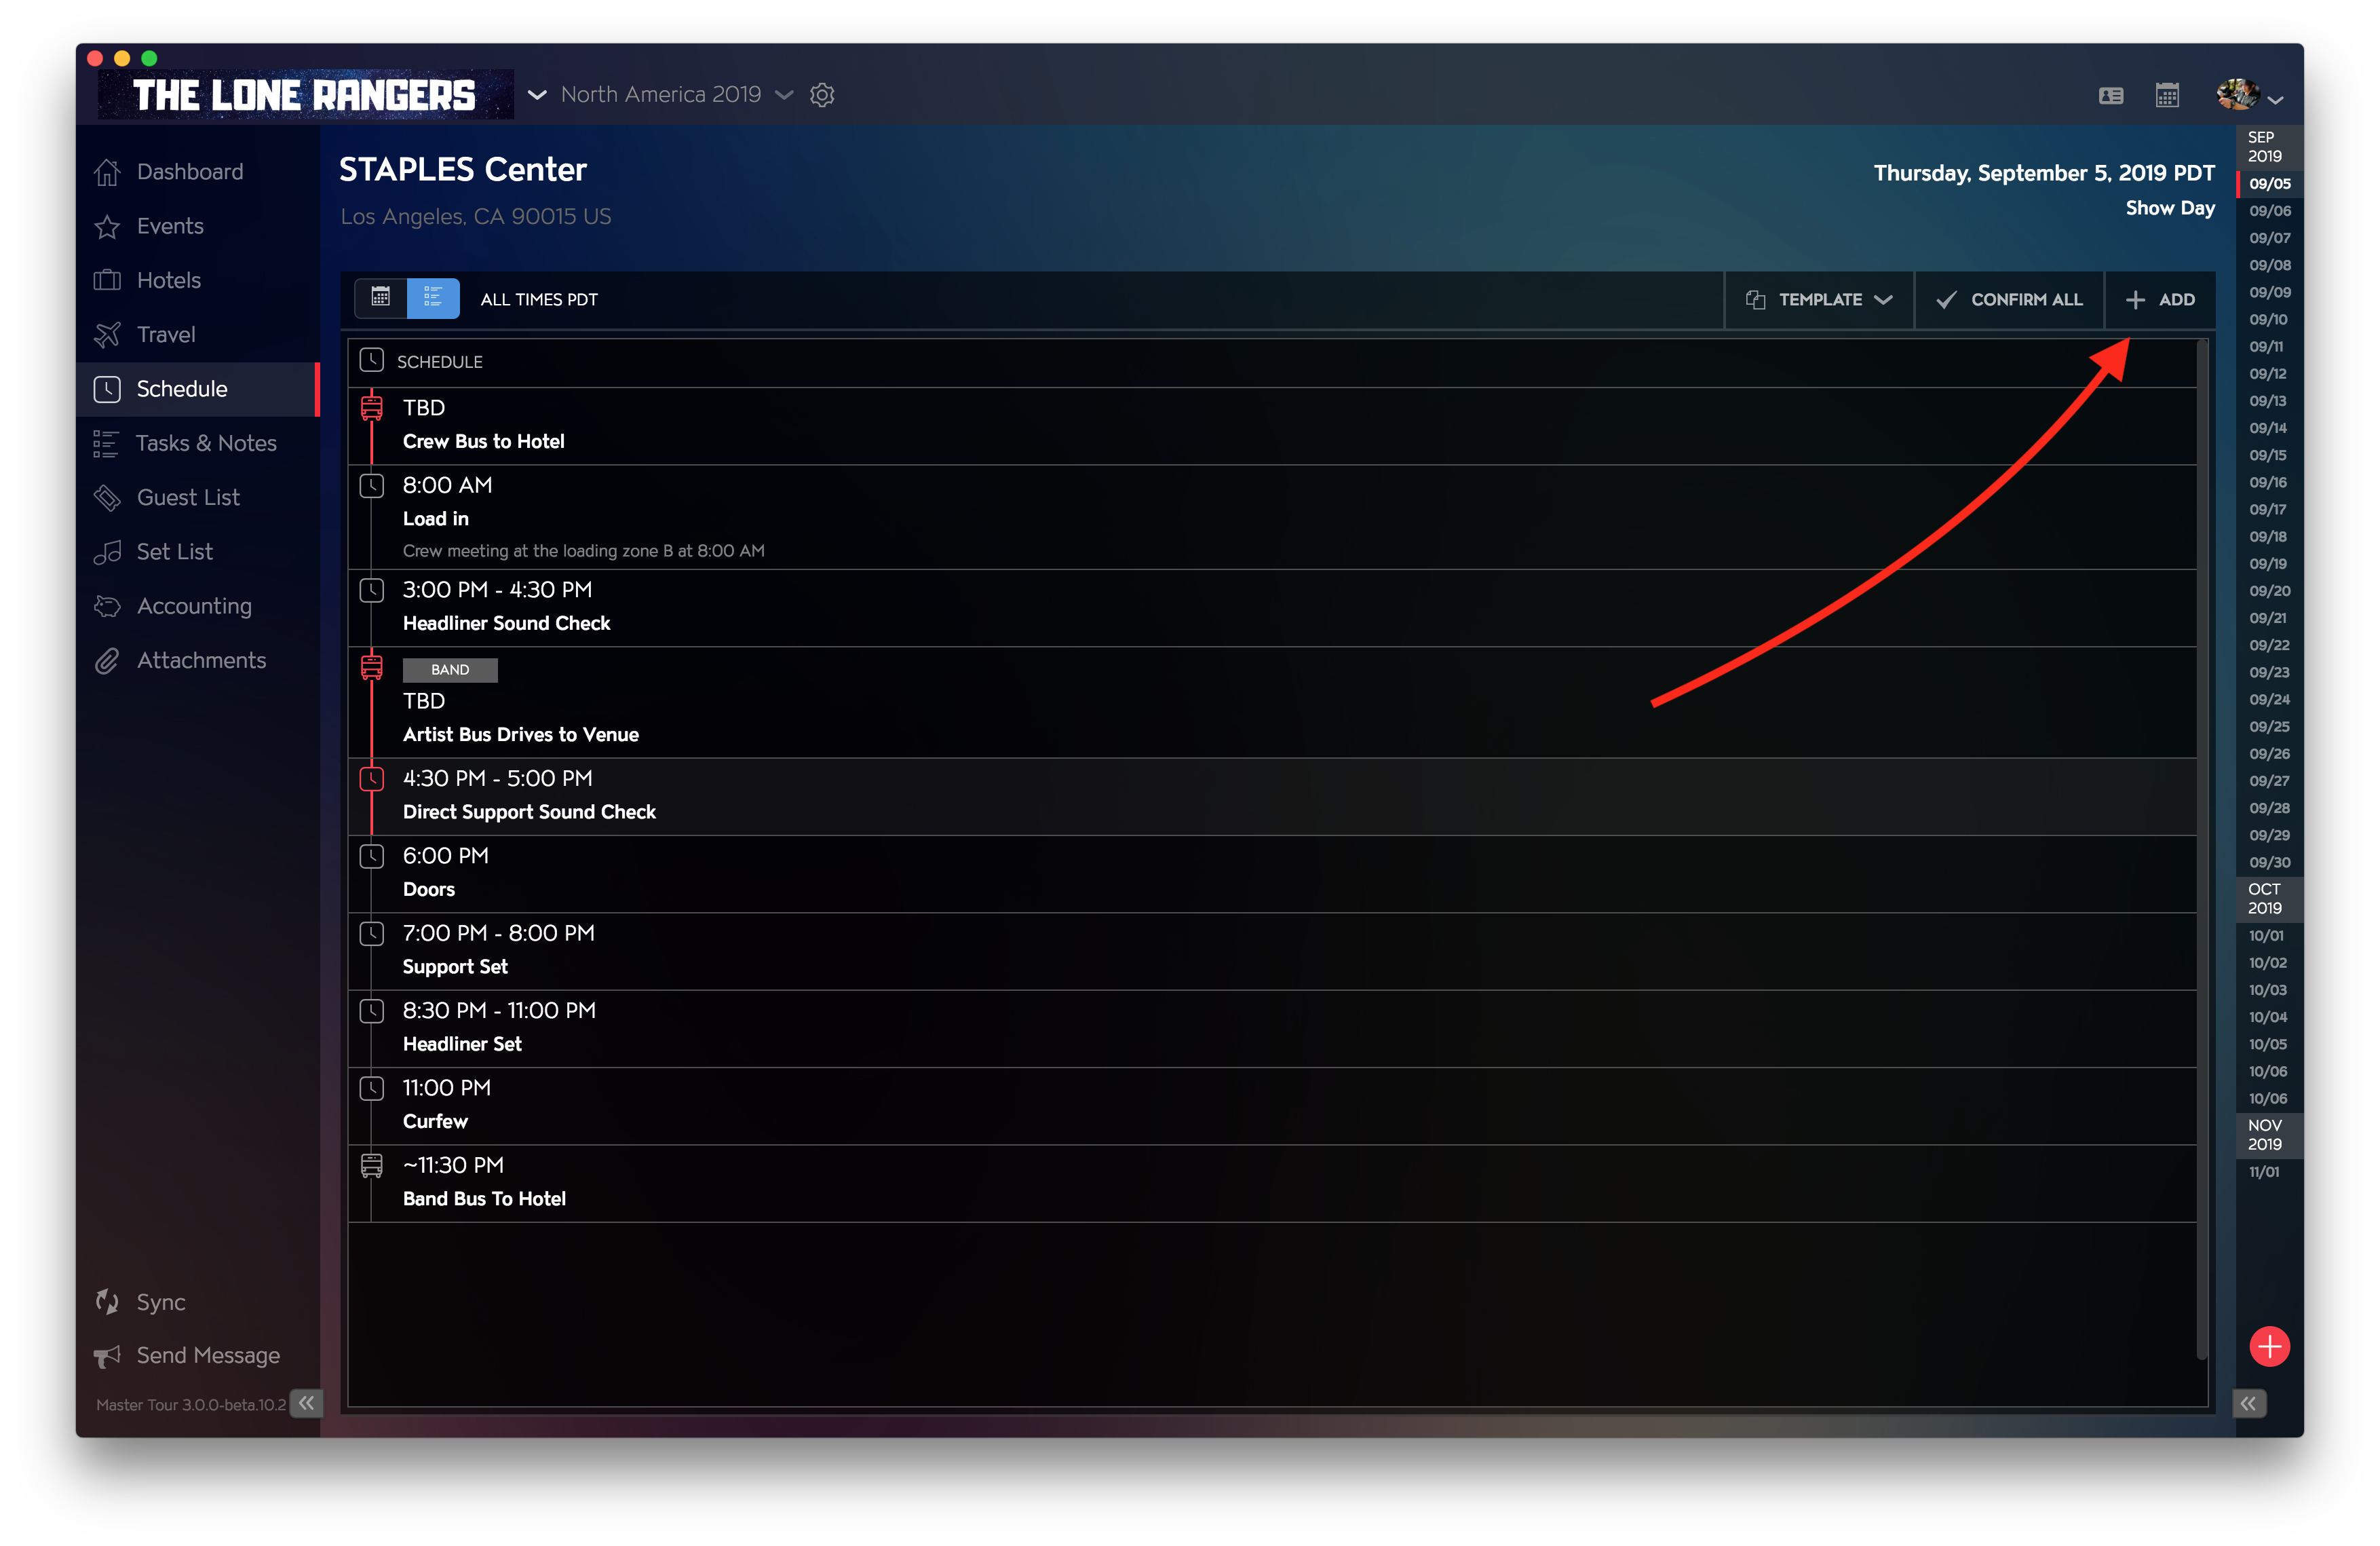Switch to calendar grid view
This screenshot has height=1546, width=2380.
point(381,298)
